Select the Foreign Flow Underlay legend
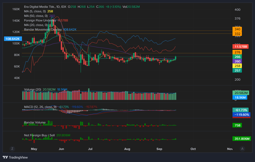The image size is (255, 162). tap(40, 20)
